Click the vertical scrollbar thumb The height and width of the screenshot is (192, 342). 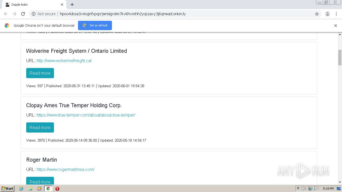click(340, 57)
